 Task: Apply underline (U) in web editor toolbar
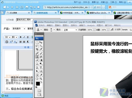pyautogui.click(x=28, y=37)
